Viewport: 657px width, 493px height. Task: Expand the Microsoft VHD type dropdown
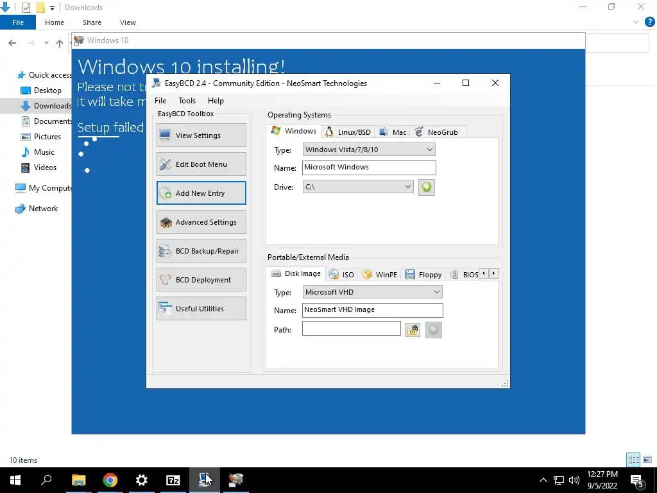coord(372,292)
